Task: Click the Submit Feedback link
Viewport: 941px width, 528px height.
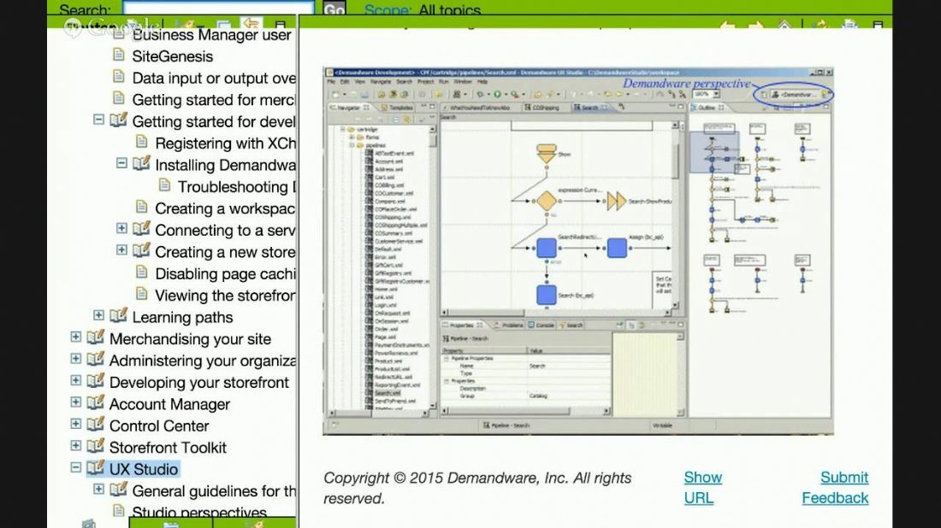Action: coord(836,487)
